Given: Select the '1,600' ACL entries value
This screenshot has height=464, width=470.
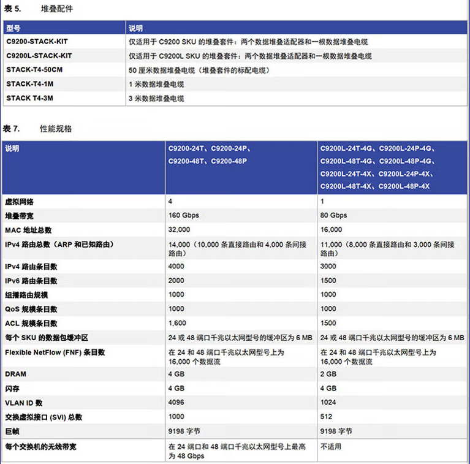Looking at the screenshot, I should [x=177, y=323].
